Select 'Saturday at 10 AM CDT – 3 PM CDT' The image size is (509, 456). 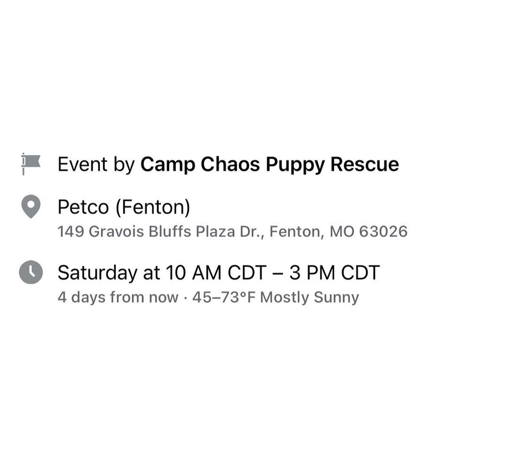pos(218,272)
